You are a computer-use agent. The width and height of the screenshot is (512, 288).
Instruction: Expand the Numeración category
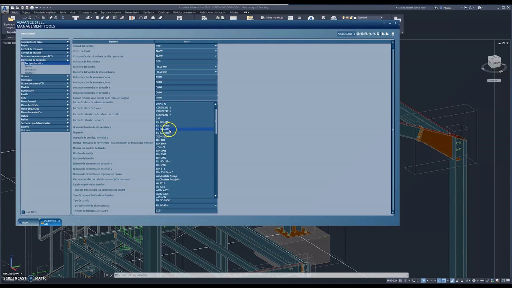click(45, 91)
